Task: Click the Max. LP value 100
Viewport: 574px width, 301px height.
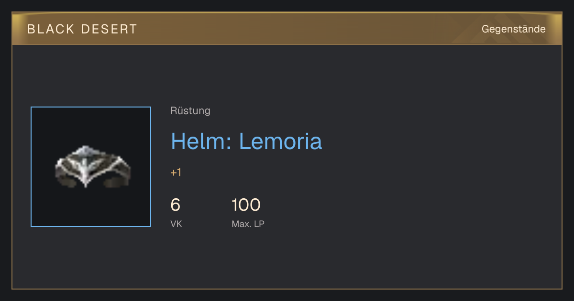Action: click(246, 205)
